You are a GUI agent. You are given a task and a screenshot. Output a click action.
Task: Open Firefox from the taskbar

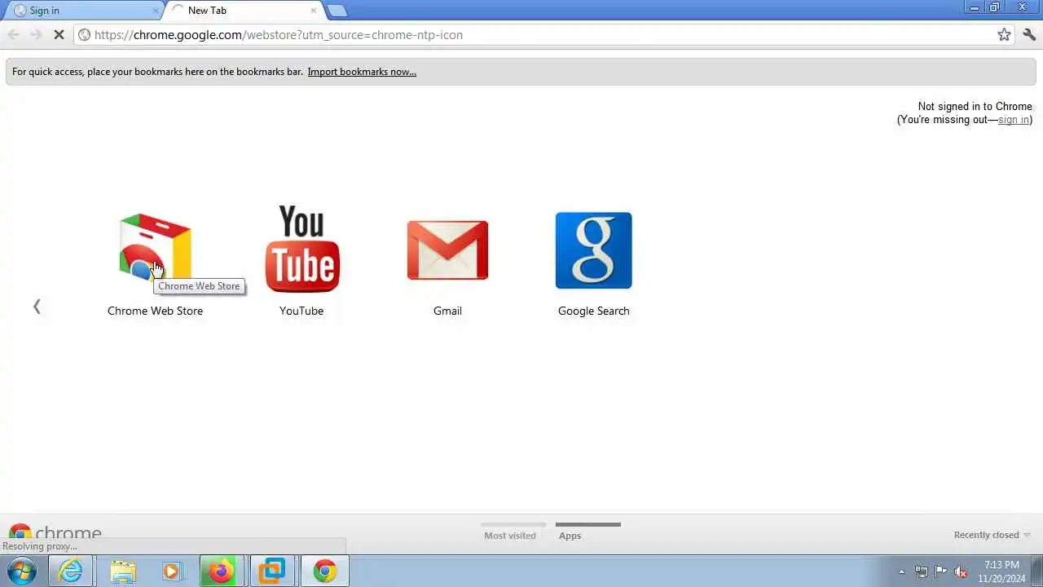[222, 572]
